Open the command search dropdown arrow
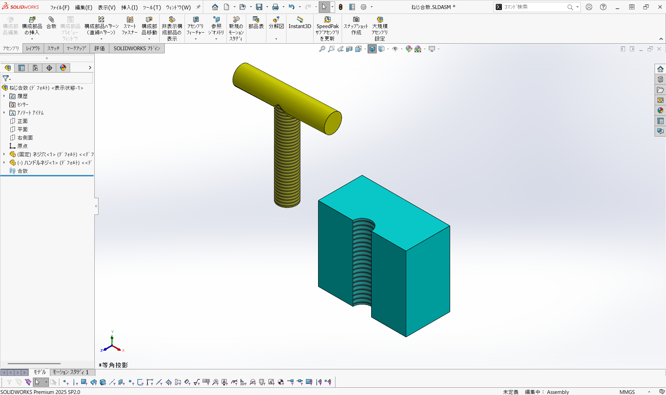666x395 pixels. [577, 7]
